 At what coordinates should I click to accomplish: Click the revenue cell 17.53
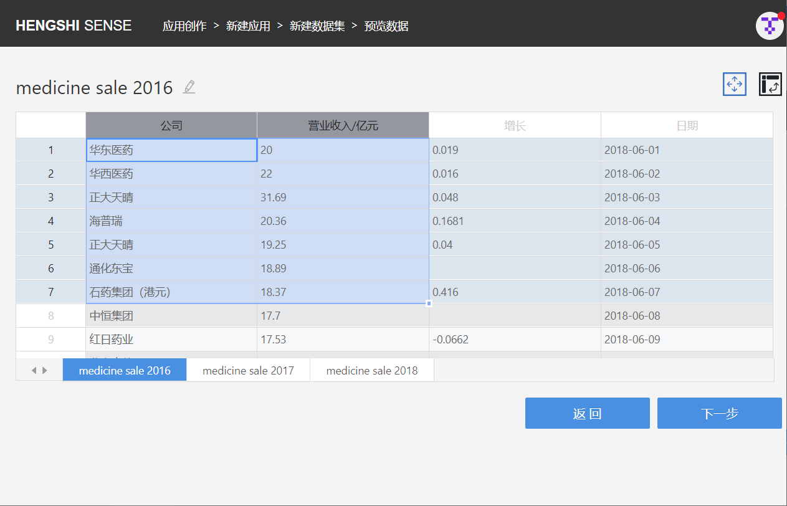[343, 340]
